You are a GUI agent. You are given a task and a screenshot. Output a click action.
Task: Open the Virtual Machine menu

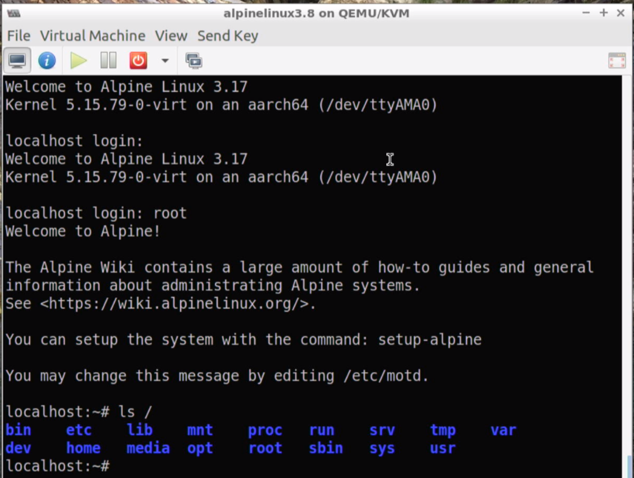pyautogui.click(x=92, y=36)
